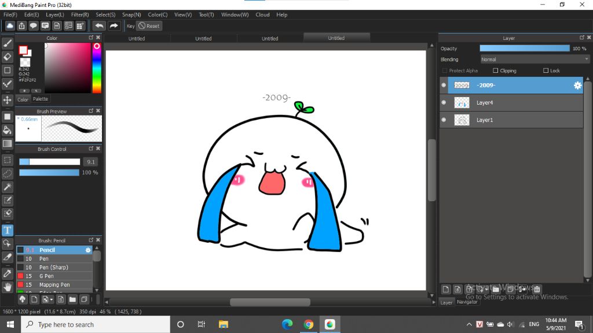Enable the Clipping checkbox
593x333 pixels.
pos(496,71)
